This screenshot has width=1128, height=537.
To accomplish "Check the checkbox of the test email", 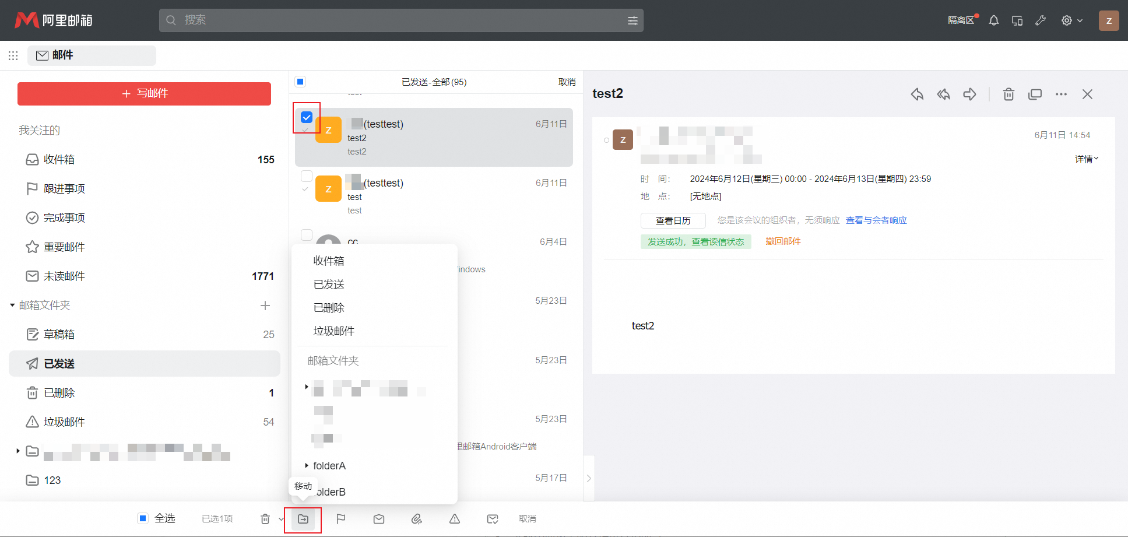I will click(x=306, y=176).
